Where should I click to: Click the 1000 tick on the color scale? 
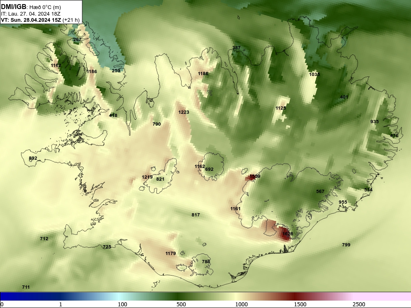coord(241,304)
